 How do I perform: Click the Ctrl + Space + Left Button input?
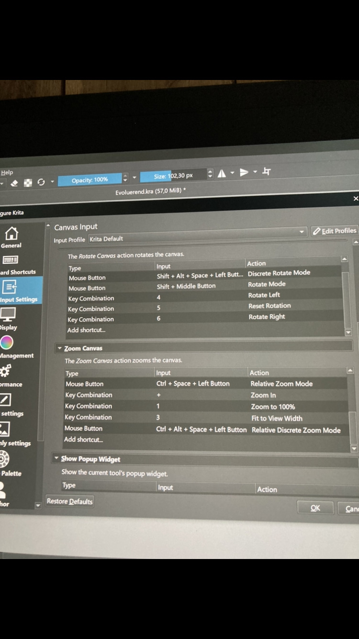(193, 384)
